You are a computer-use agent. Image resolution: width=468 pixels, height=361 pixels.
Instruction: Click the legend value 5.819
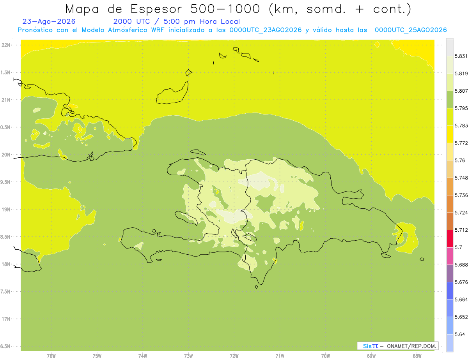461,73
